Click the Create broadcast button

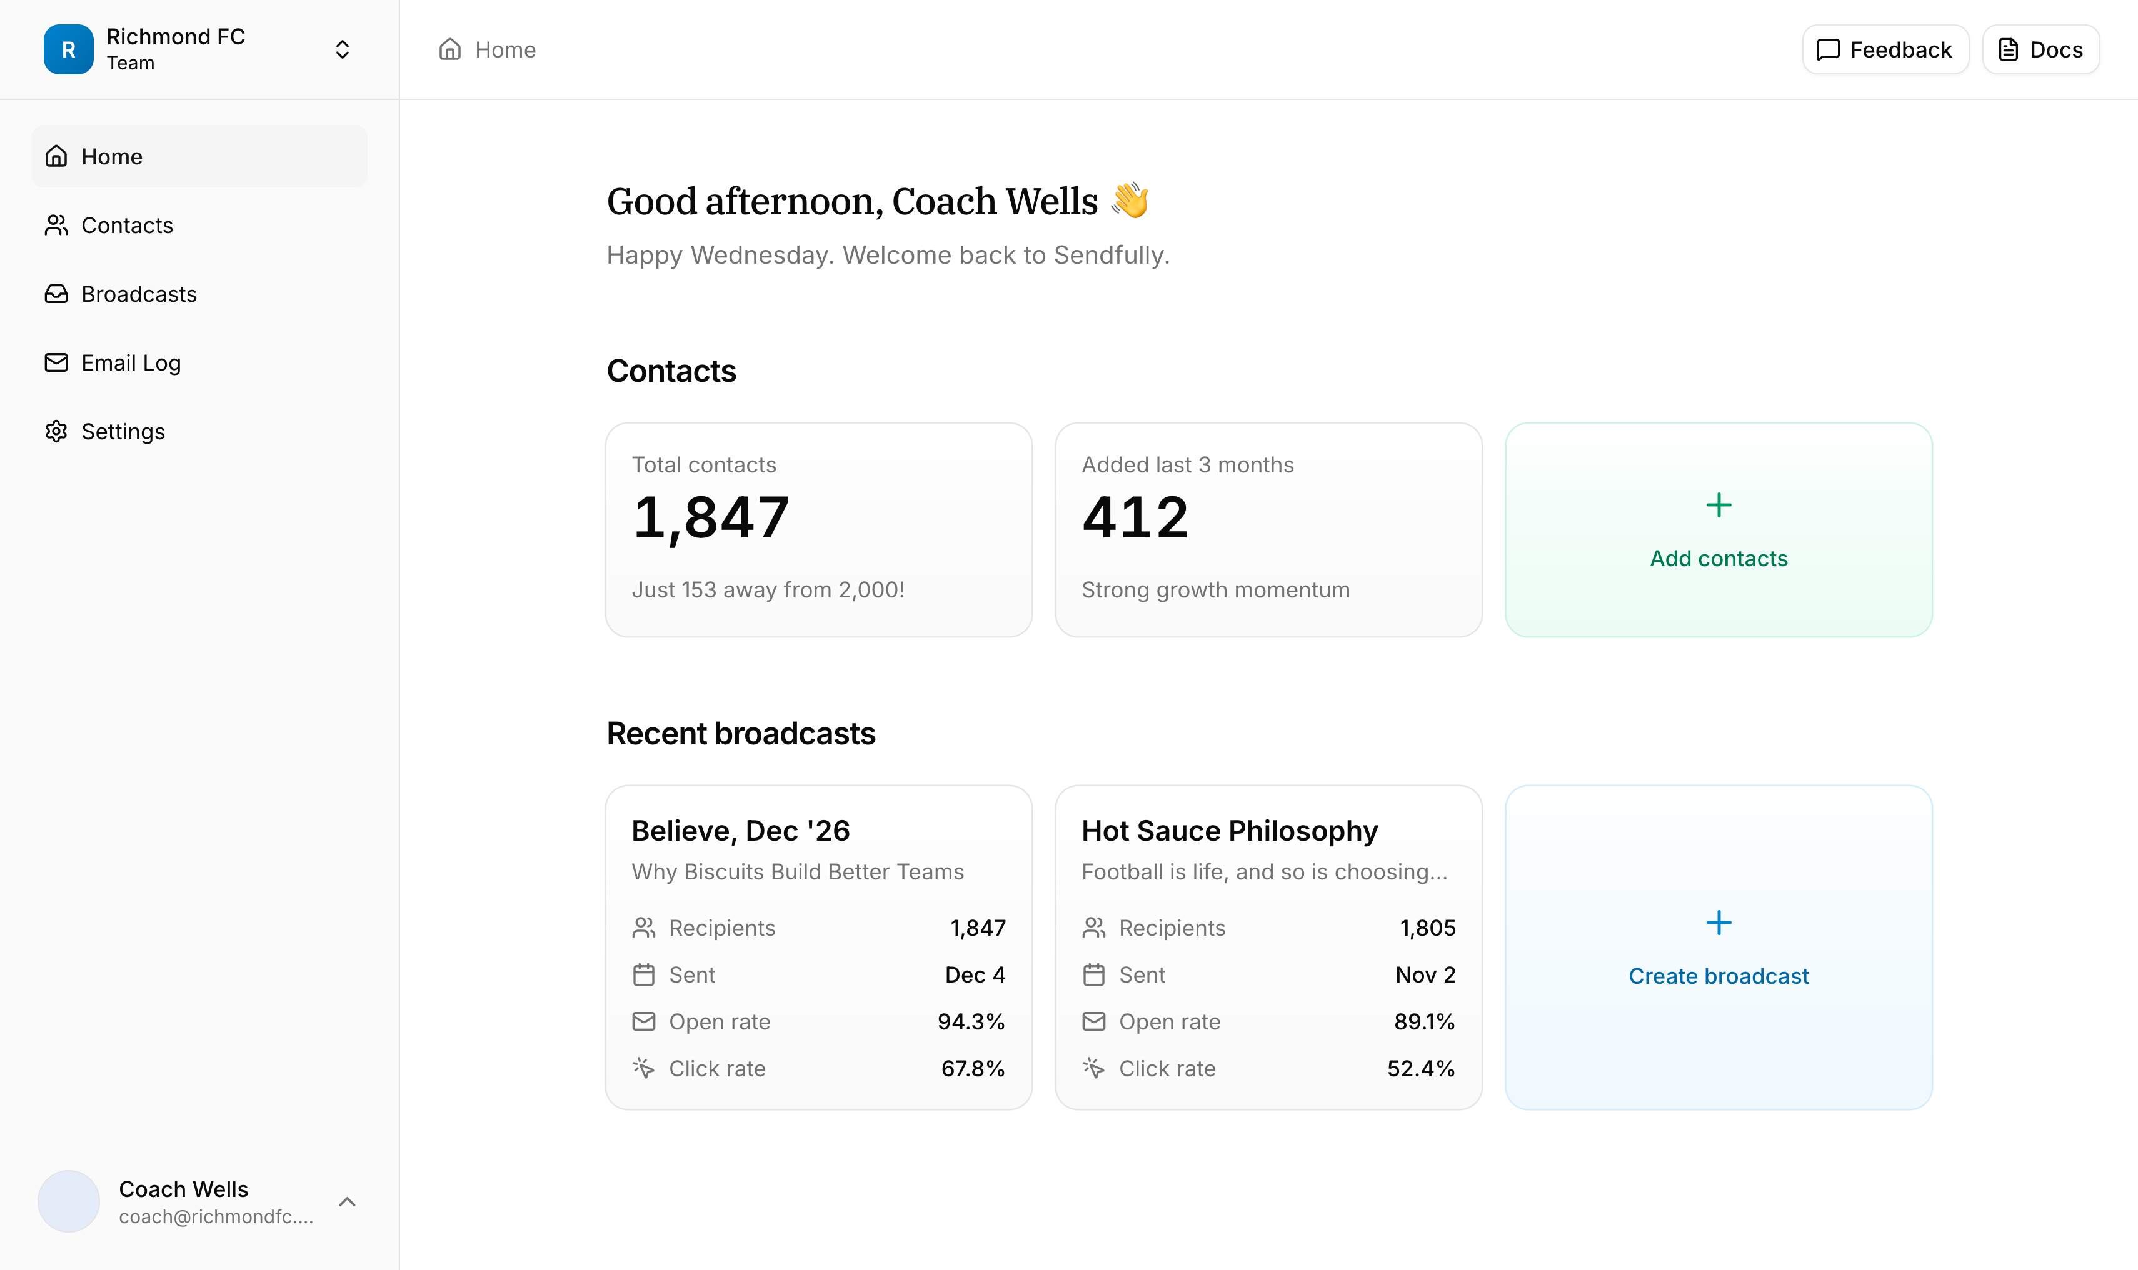1719,976
